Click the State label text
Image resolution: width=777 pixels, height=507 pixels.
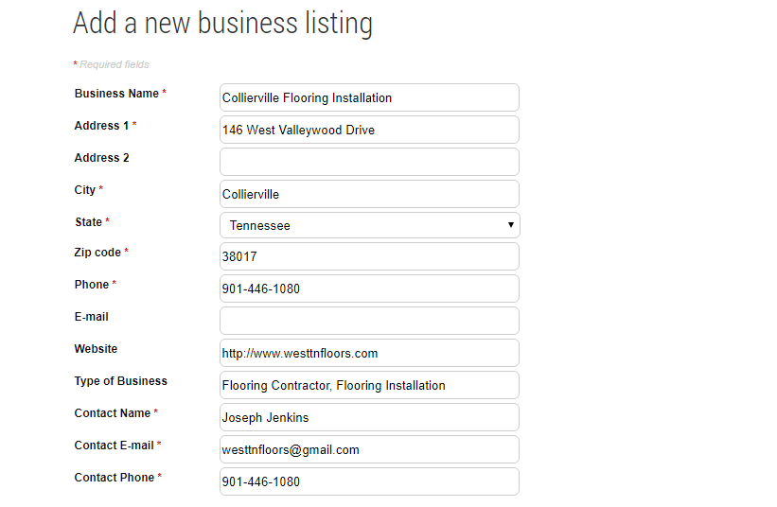88,222
